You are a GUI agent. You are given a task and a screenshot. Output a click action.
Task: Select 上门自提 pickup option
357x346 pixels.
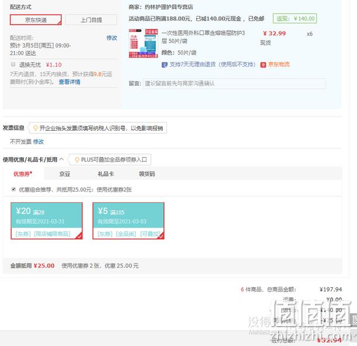(91, 20)
